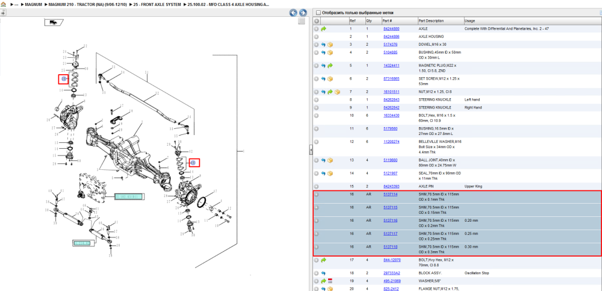Open part link 5174376
602x291 pixels.
pos(391,45)
